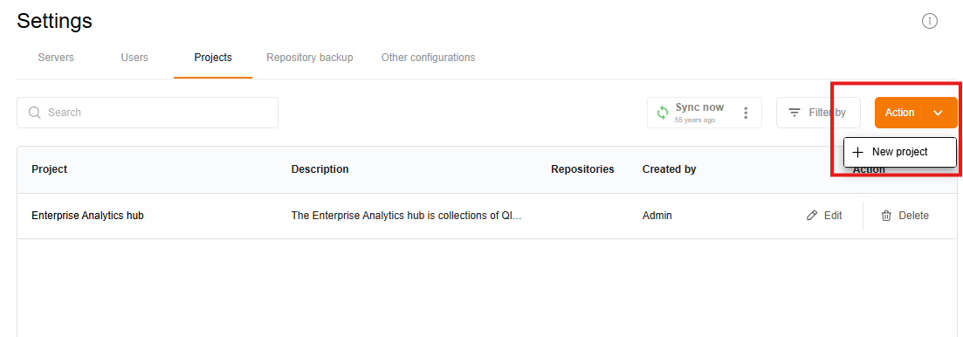Open the Other configurations tab
This screenshot has height=337, width=963.
point(428,58)
